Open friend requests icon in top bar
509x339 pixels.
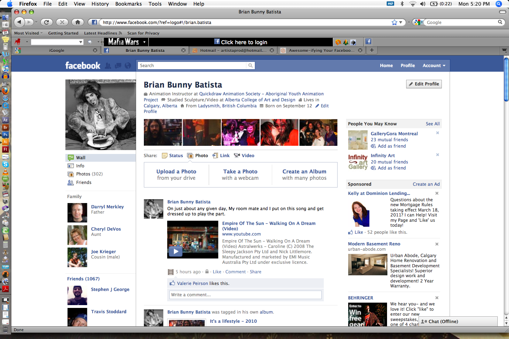tap(108, 66)
